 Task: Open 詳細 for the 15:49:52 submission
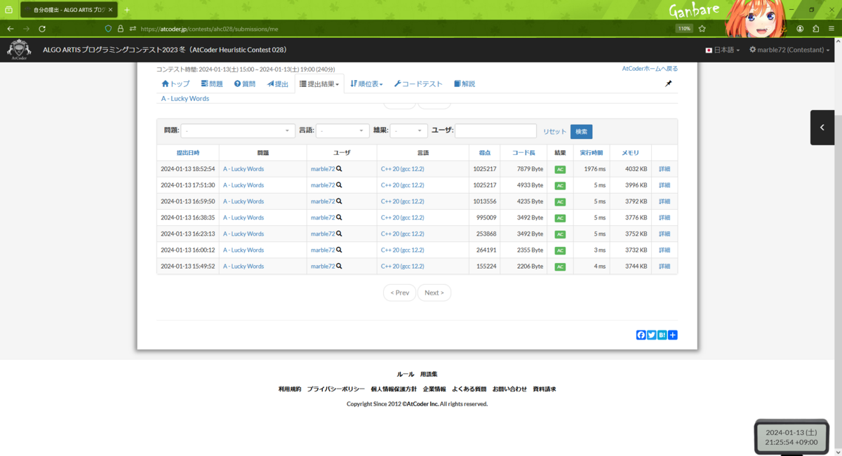[x=664, y=266]
